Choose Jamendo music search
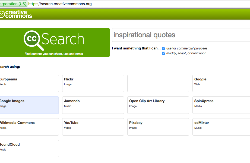Image resolution: width=250 pixels, height=163 pixels. [93, 105]
